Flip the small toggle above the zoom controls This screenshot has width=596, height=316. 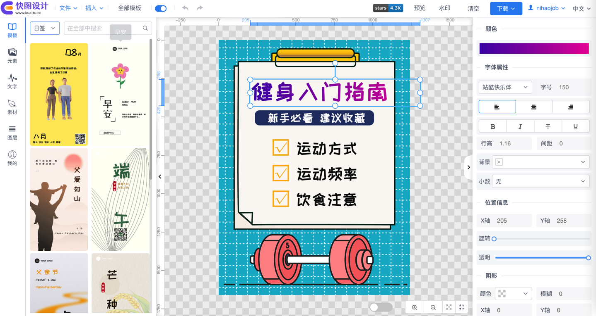(x=380, y=307)
